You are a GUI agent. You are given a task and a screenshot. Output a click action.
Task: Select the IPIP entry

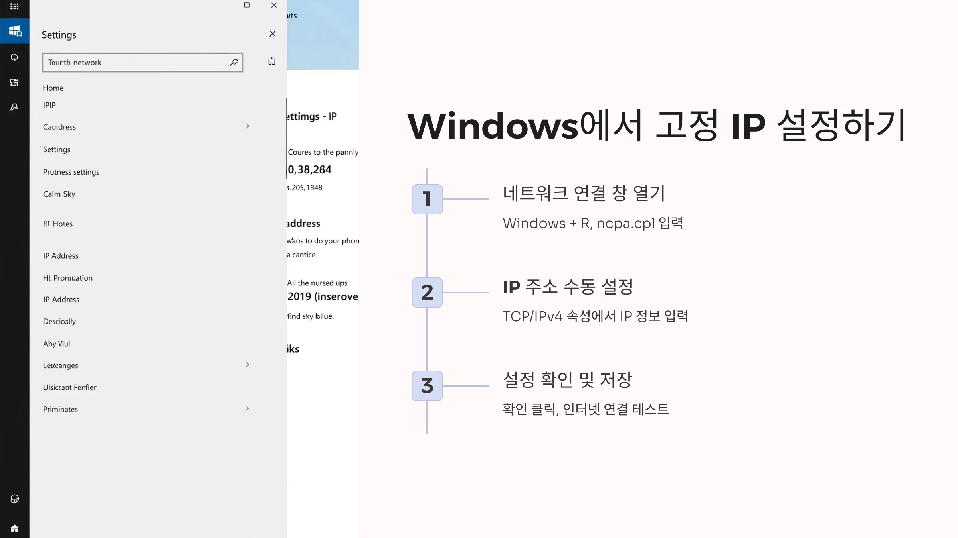coord(49,105)
